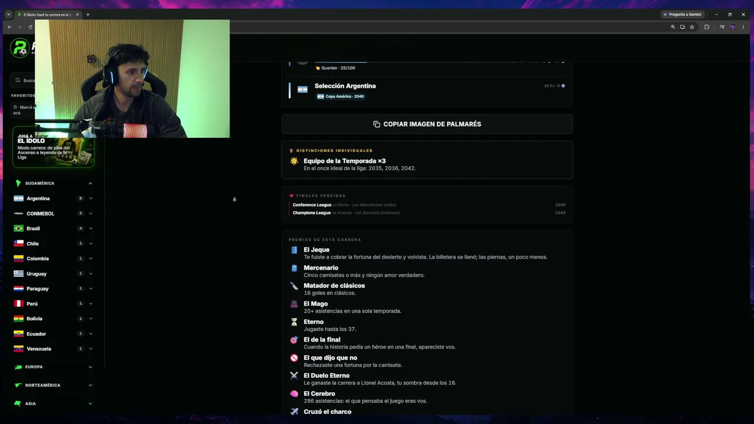Click the Favoritos label in sidebar
The image size is (754, 424).
pyautogui.click(x=23, y=95)
